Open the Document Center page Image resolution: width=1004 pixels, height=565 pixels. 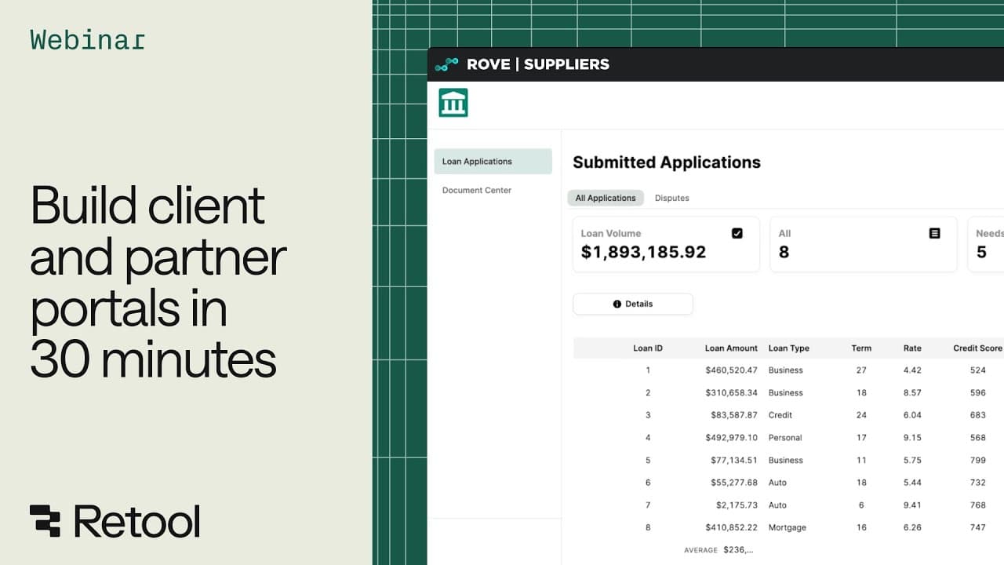[476, 190]
